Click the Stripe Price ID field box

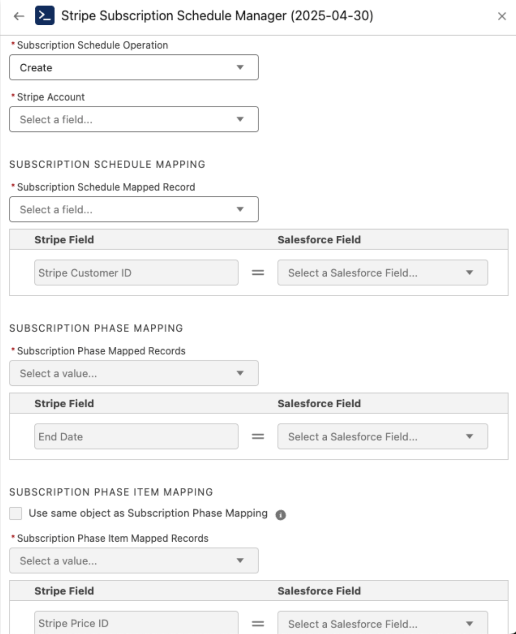click(x=136, y=623)
